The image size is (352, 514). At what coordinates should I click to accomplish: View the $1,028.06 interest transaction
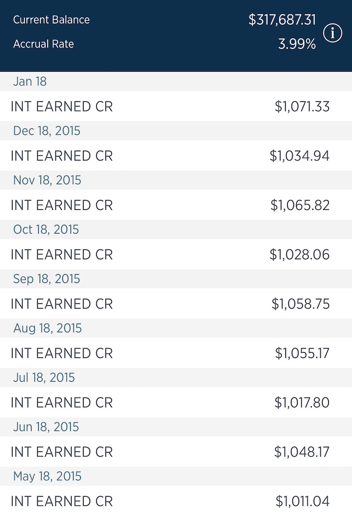(x=176, y=254)
